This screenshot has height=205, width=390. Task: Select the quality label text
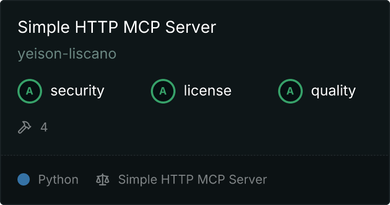point(333,91)
